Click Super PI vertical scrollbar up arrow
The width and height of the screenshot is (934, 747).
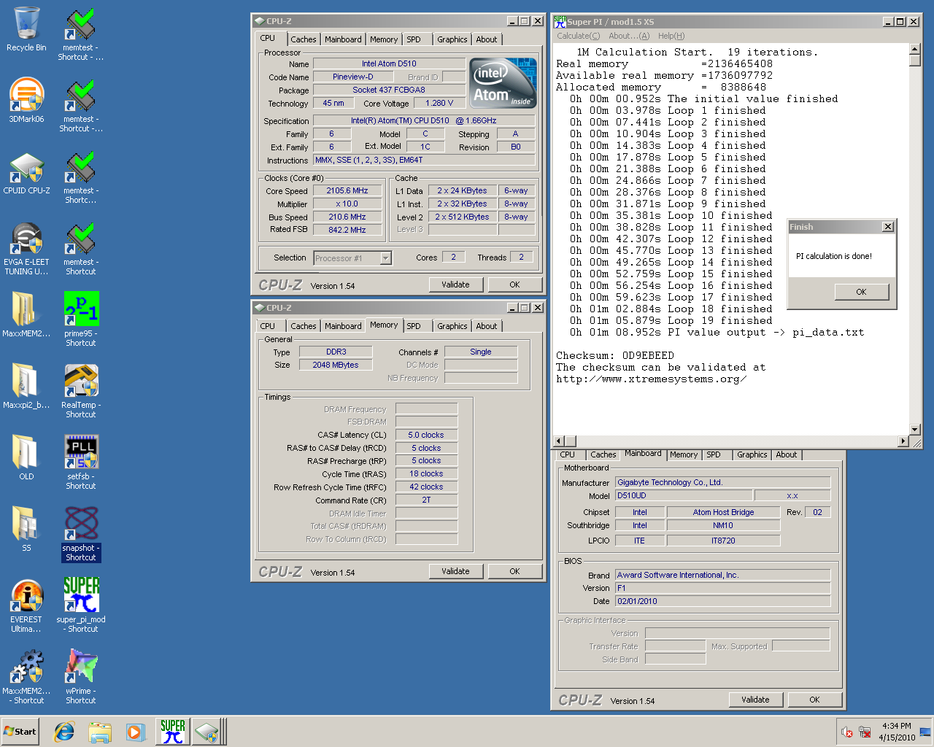tap(915, 49)
